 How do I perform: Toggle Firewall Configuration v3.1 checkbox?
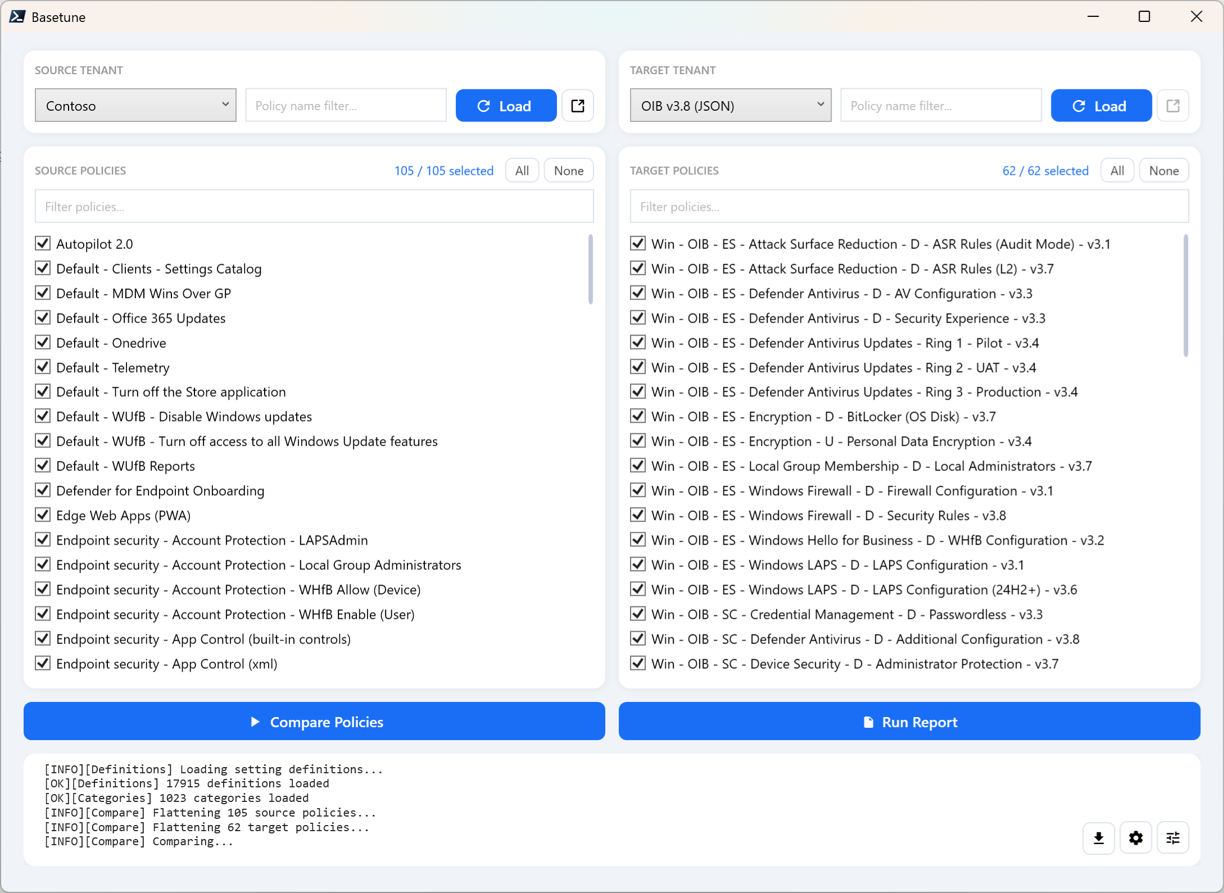click(x=638, y=490)
